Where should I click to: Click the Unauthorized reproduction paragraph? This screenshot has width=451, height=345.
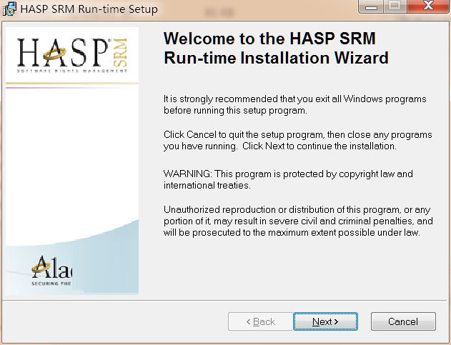click(298, 221)
